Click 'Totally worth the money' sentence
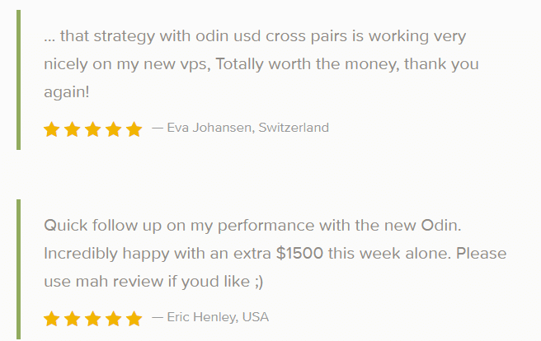The height and width of the screenshot is (341, 541). [308, 64]
